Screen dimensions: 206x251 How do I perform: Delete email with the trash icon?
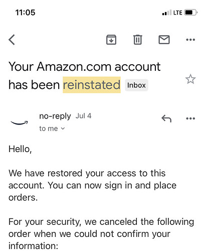(138, 40)
